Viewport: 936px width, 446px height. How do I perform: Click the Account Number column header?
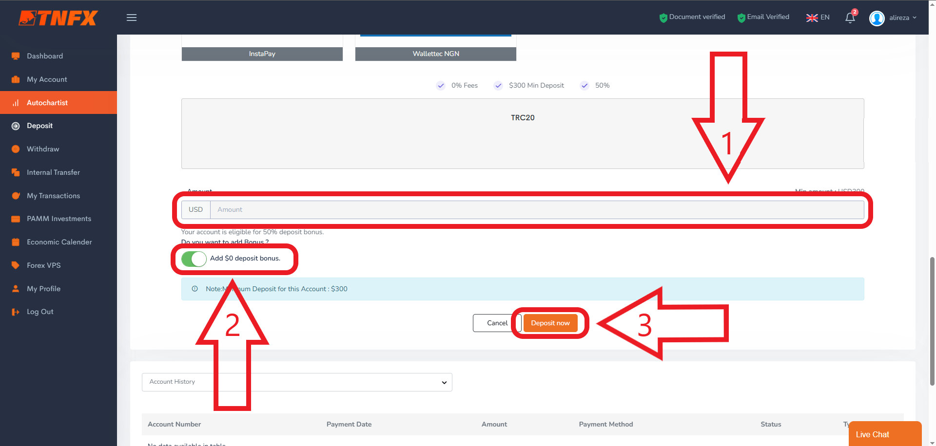pos(174,425)
